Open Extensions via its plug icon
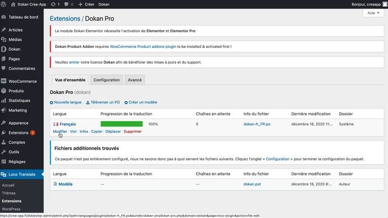The image size is (388, 218). coord(4,133)
